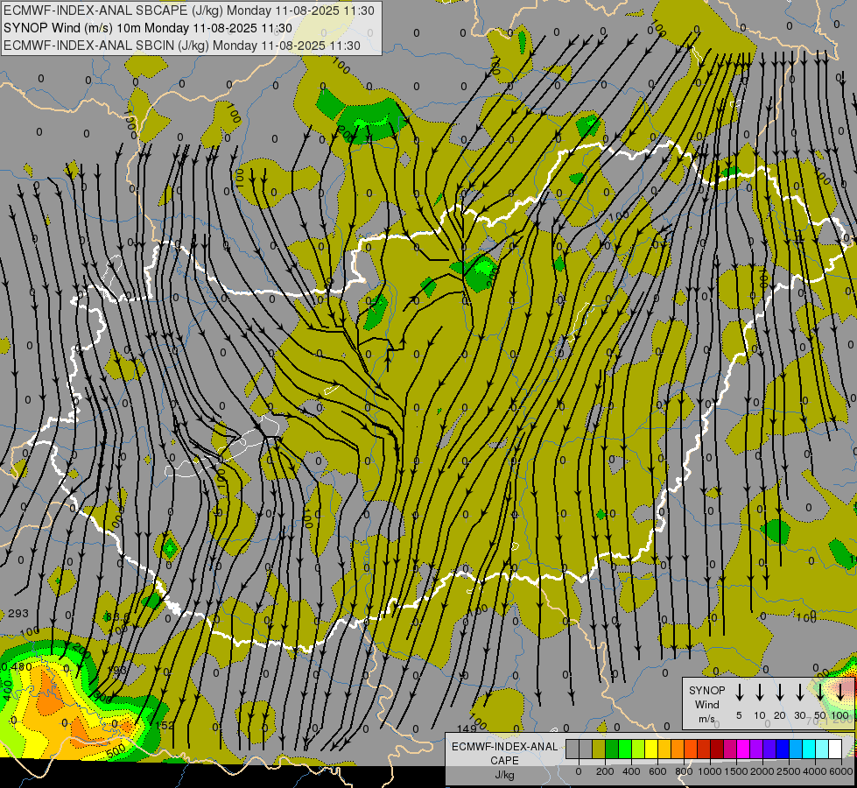Click the 50 m/s wind arrow in legend
The height and width of the screenshot is (788, 857).
(820, 693)
